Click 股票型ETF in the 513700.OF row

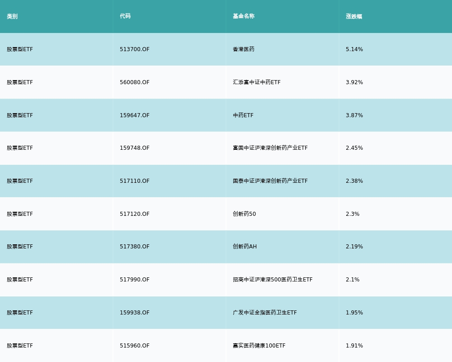[20, 49]
